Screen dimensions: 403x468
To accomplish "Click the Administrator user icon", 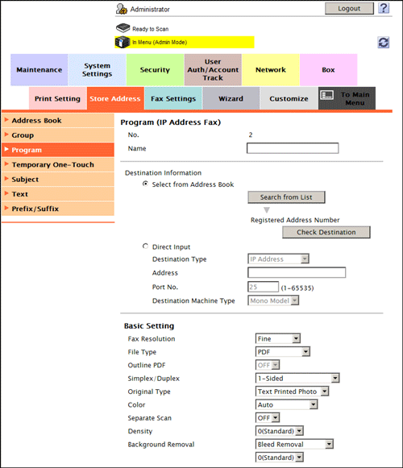I will 122,9.
